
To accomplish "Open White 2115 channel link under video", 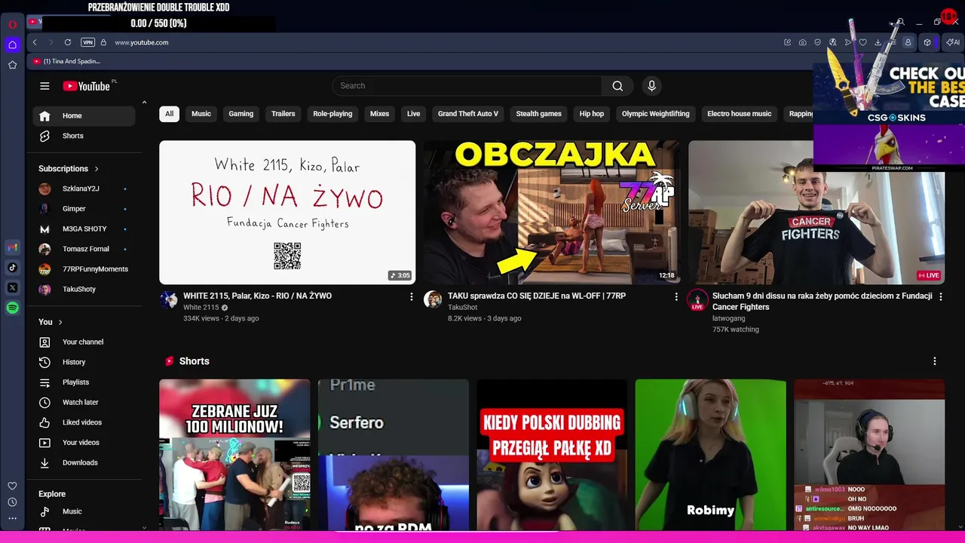I will point(201,308).
